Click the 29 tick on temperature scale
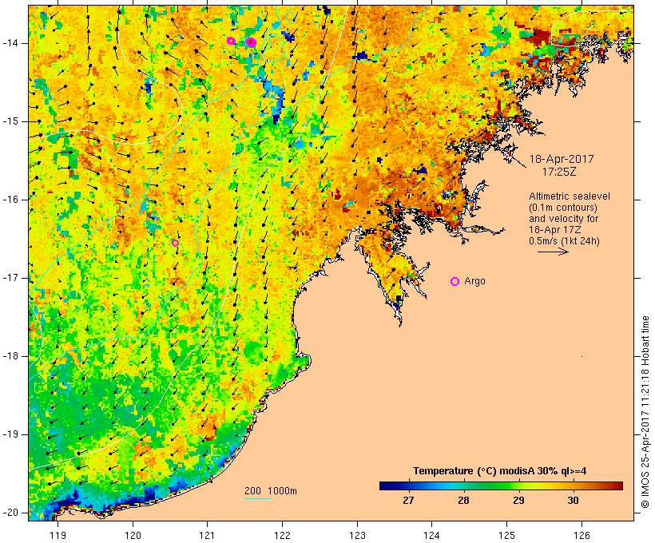This screenshot has height=543, width=655. (518, 500)
